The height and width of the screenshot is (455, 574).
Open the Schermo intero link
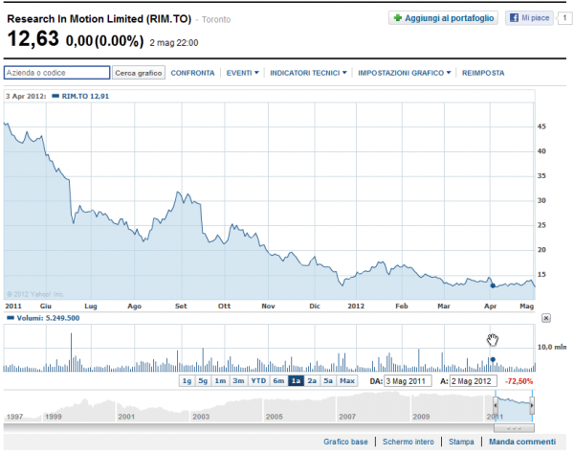408,442
